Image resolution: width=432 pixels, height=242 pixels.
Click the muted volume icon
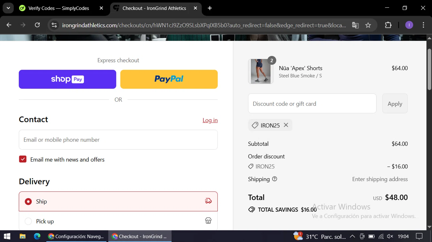(x=390, y=237)
